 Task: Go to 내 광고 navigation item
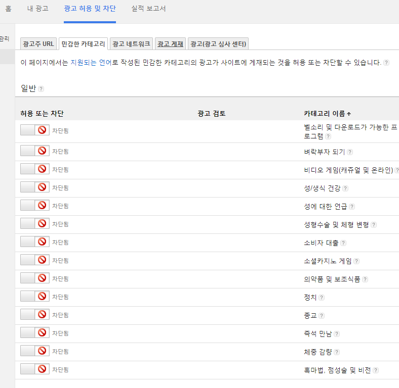(x=38, y=9)
